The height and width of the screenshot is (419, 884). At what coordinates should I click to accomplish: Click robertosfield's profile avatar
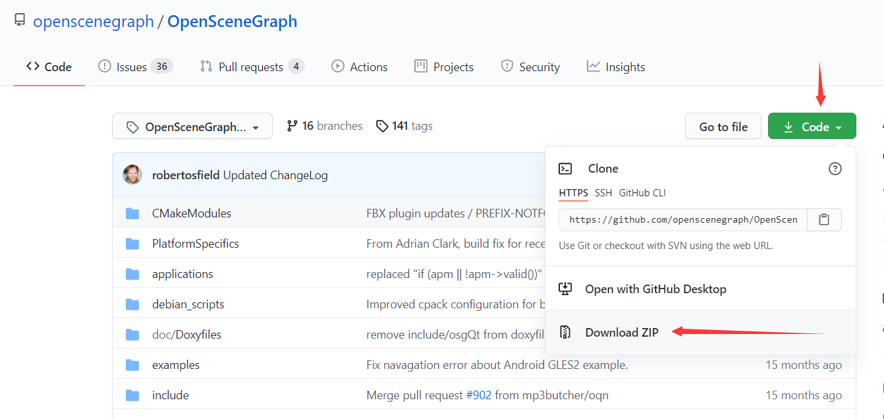point(132,174)
